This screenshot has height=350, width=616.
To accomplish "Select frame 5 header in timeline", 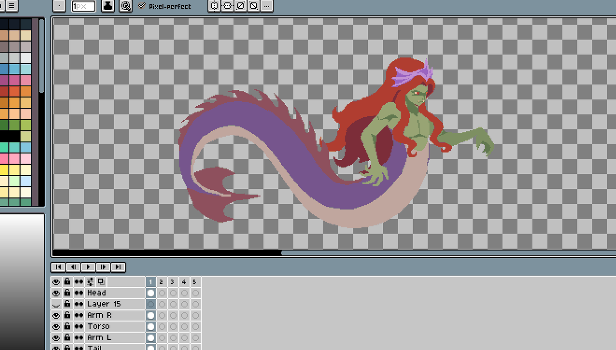I will (x=195, y=282).
